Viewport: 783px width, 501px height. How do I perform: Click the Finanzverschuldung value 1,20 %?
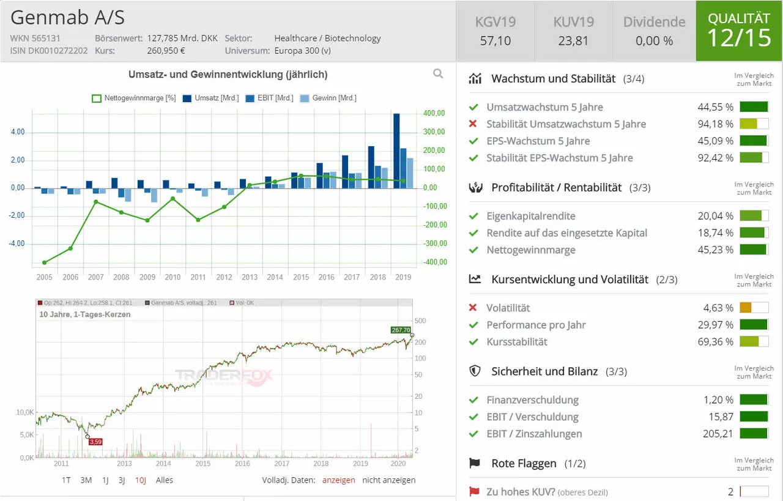click(x=718, y=400)
